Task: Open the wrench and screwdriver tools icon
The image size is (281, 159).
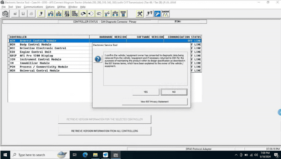Action: point(140,14)
